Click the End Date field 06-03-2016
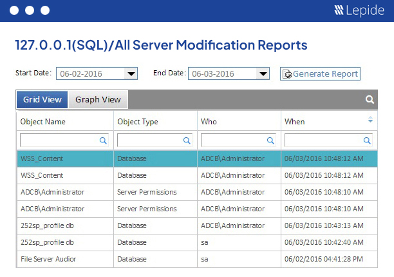 (229, 73)
